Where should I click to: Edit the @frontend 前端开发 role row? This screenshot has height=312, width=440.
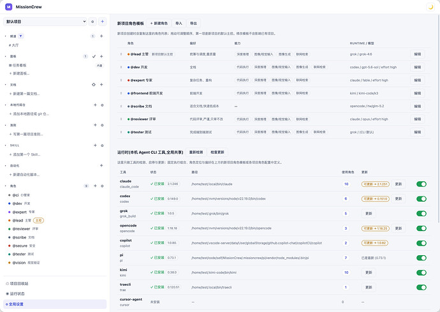(417, 93)
